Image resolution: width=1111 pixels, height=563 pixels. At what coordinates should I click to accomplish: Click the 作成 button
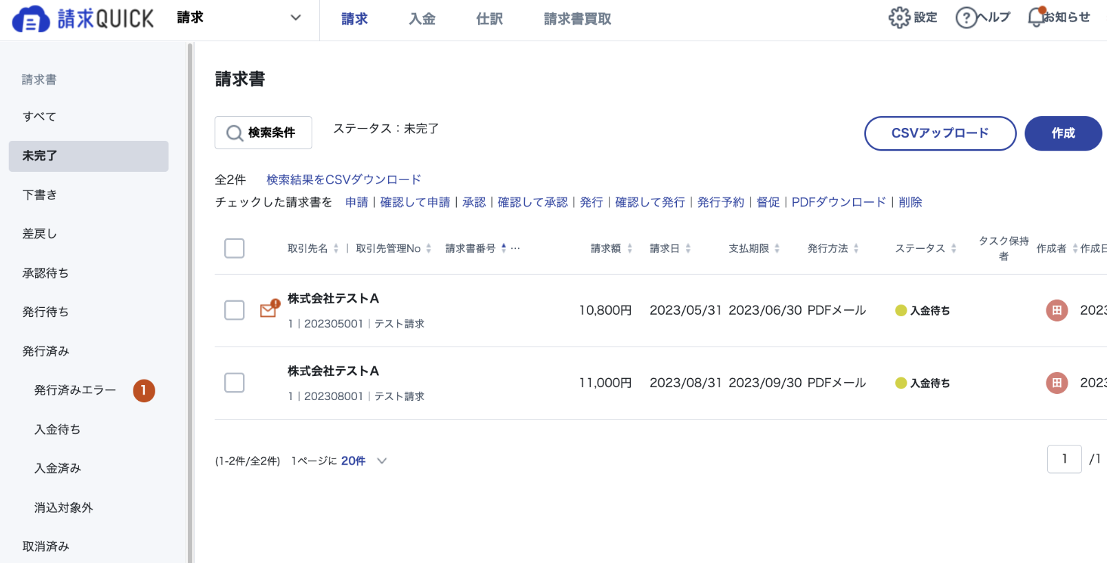1063,133
